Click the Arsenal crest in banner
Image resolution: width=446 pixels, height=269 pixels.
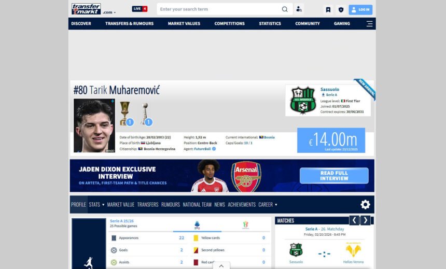[246, 176]
